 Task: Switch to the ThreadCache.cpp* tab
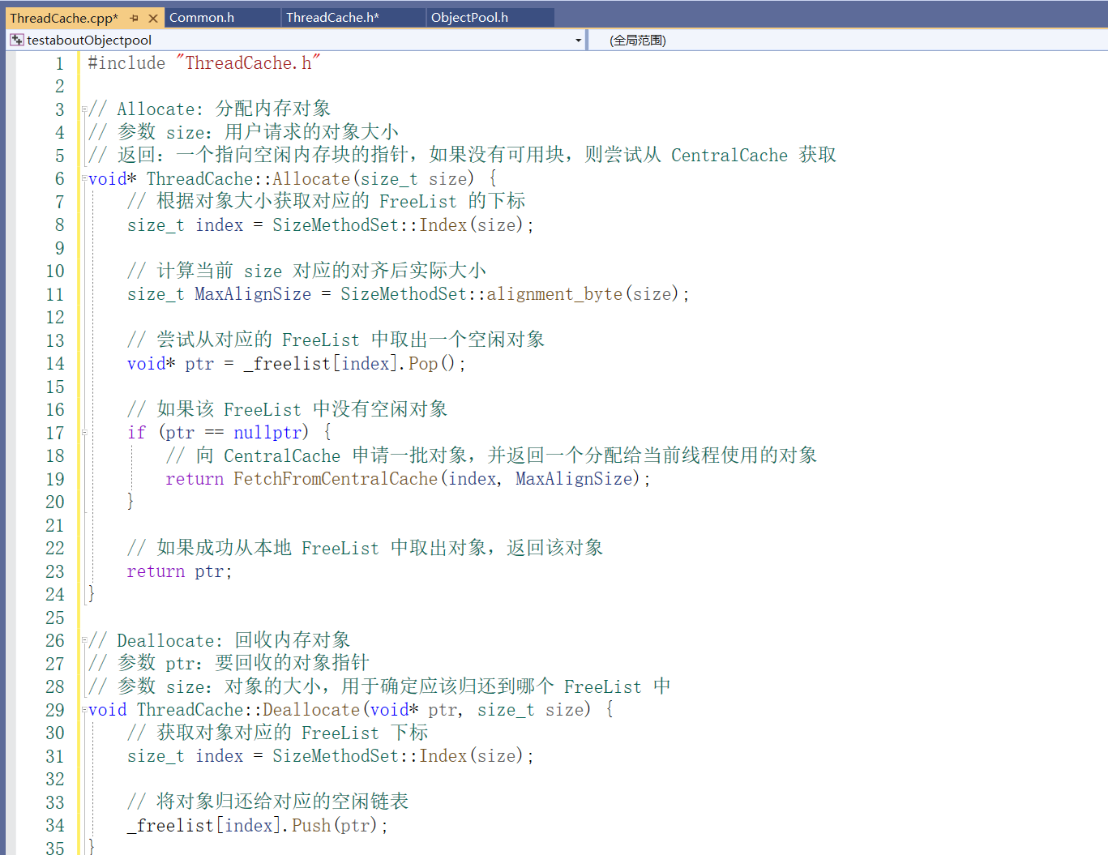coord(64,18)
